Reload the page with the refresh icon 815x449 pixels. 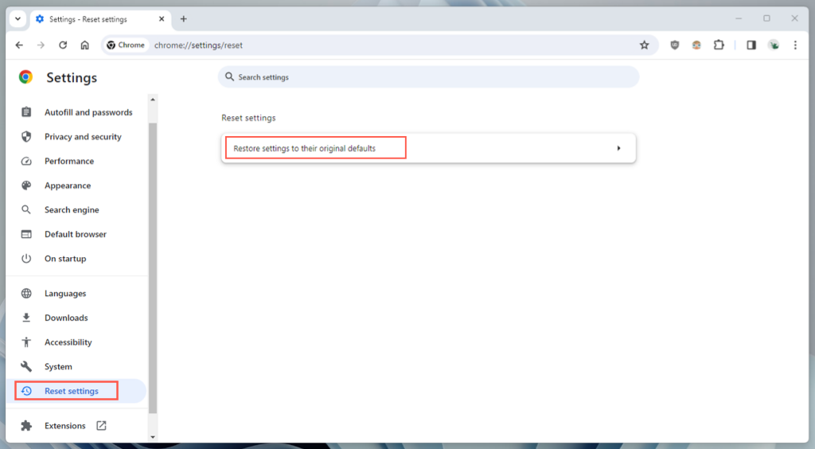pyautogui.click(x=63, y=45)
